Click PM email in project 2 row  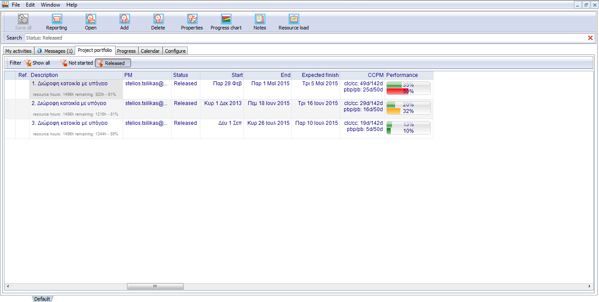coord(146,103)
